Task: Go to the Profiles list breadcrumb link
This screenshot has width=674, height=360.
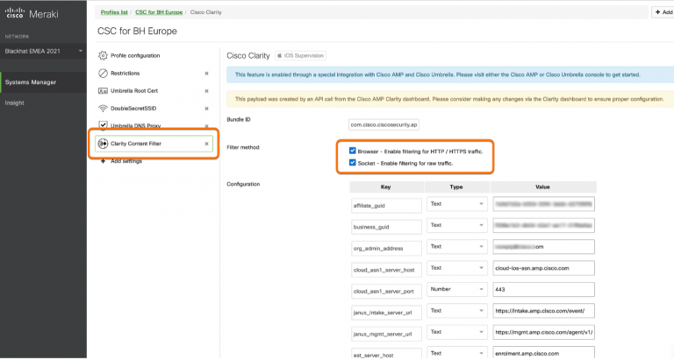Action: pyautogui.click(x=113, y=12)
